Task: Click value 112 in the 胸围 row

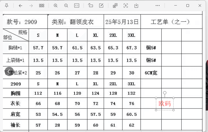Action: pyautogui.click(x=38, y=93)
